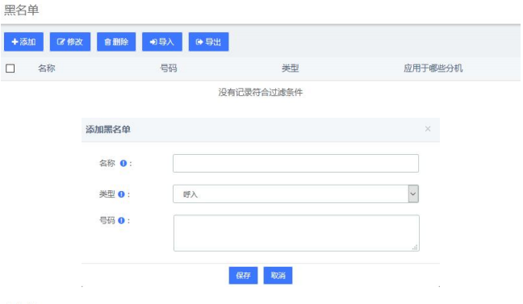Sort by the 号码 column header
Viewport: 523px width, 304px height.
[169, 69]
